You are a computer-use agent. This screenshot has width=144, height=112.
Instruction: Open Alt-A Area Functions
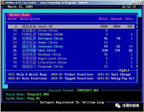click(x=27, y=78)
